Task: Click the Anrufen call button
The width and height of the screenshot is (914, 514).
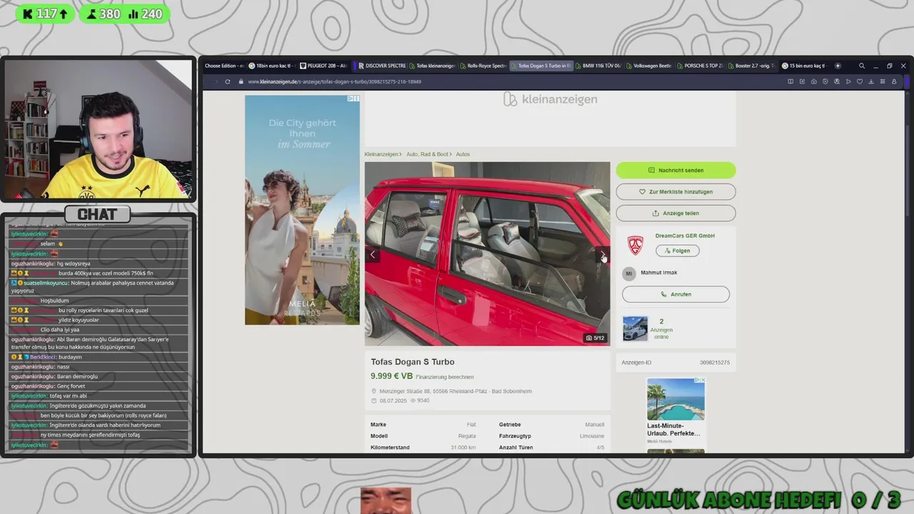Action: (x=676, y=294)
